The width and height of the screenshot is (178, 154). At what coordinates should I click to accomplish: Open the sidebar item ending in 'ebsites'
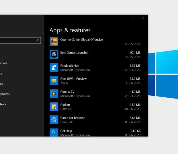[5, 94]
